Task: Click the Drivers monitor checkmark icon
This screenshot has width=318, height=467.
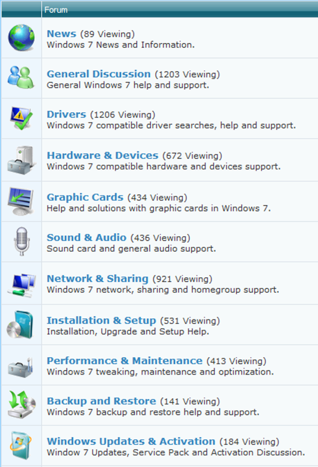Action: pos(21,118)
